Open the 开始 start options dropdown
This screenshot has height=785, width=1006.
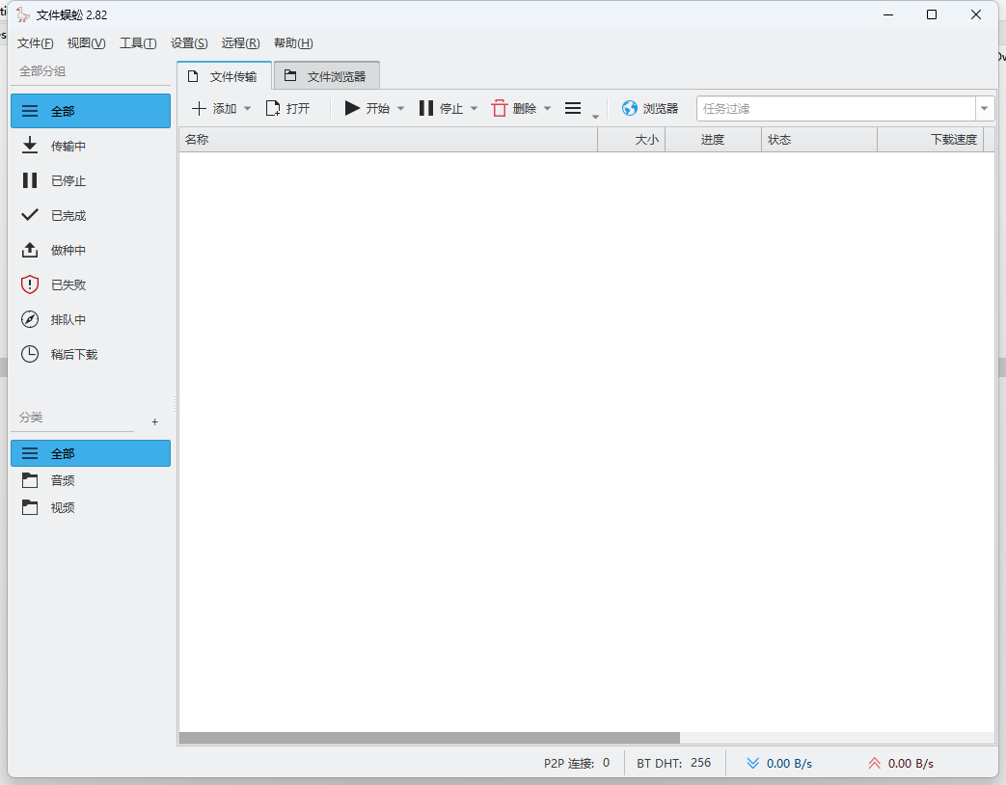(x=400, y=108)
